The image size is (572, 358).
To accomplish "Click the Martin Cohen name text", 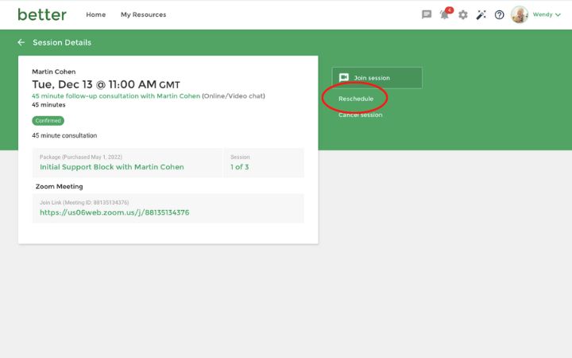I will pos(54,72).
